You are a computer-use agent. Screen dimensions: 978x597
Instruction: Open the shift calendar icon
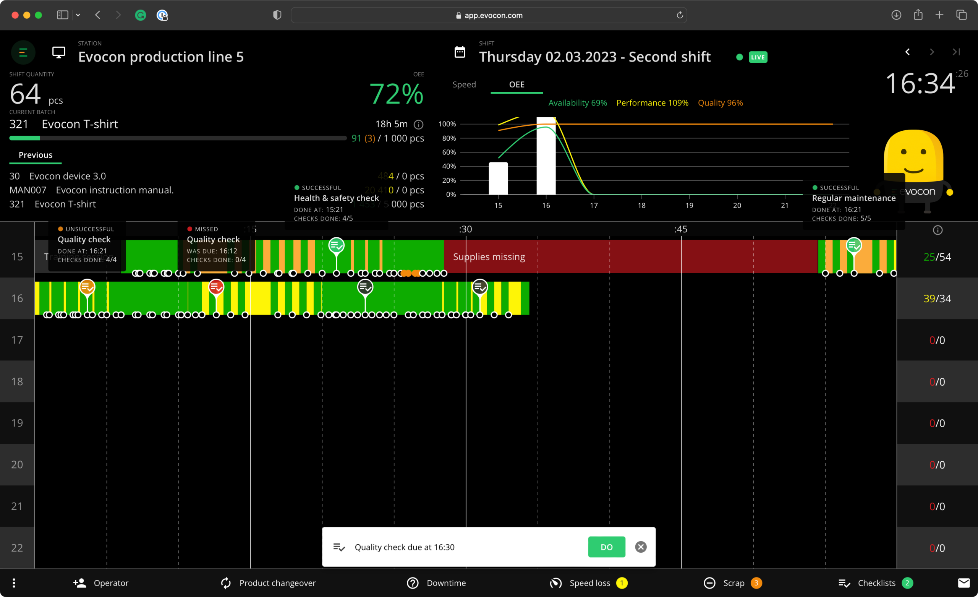pyautogui.click(x=460, y=52)
